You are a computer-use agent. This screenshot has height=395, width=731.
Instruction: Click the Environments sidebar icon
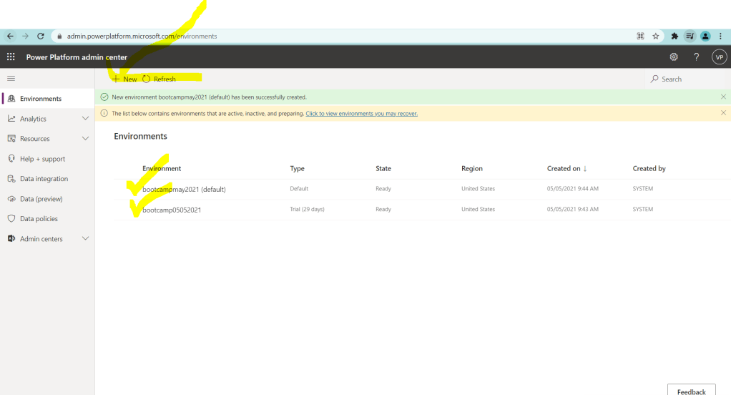(11, 99)
